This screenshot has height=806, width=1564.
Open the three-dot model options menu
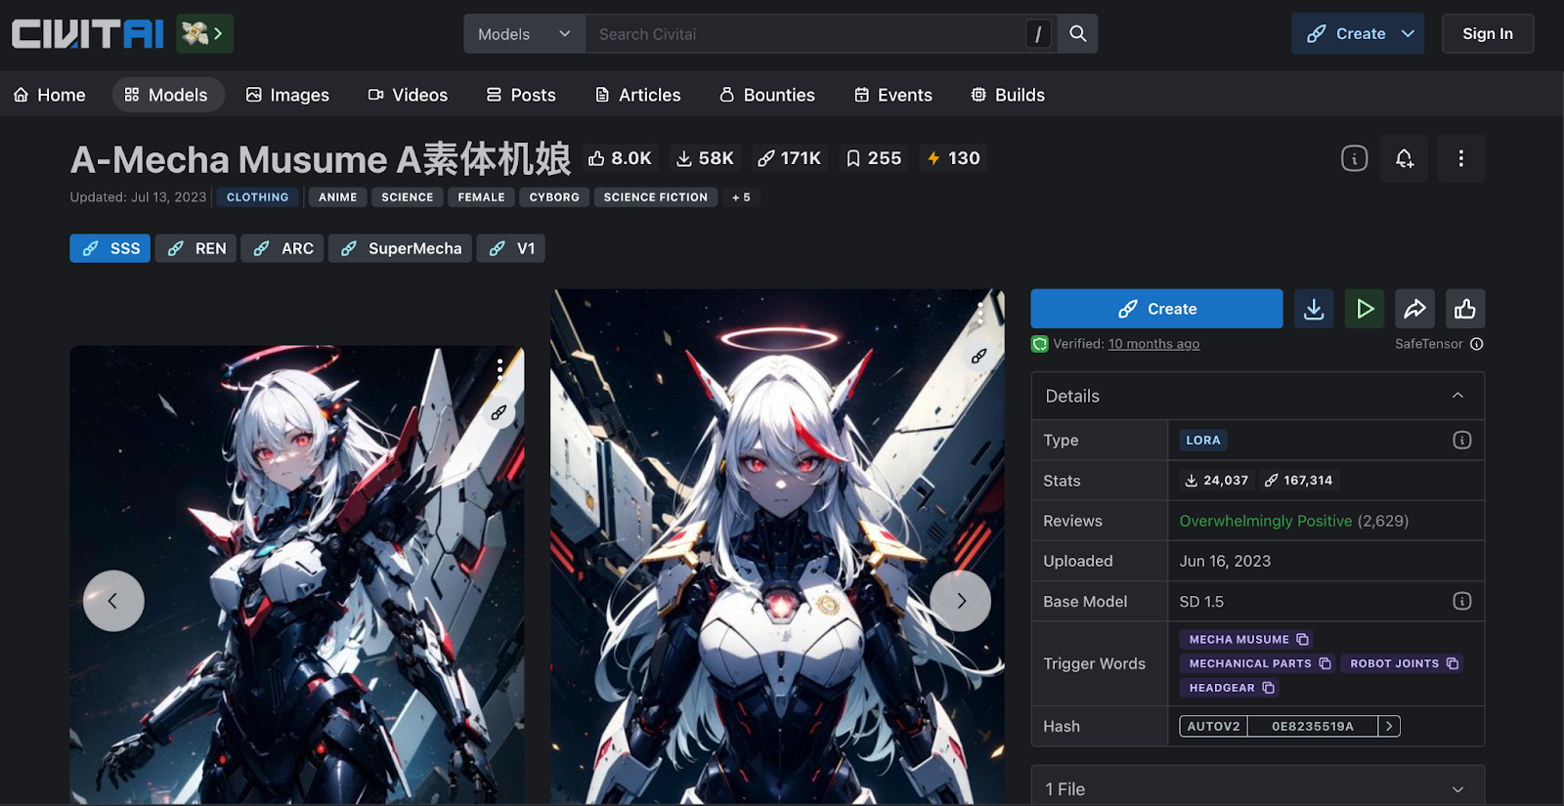point(1461,158)
